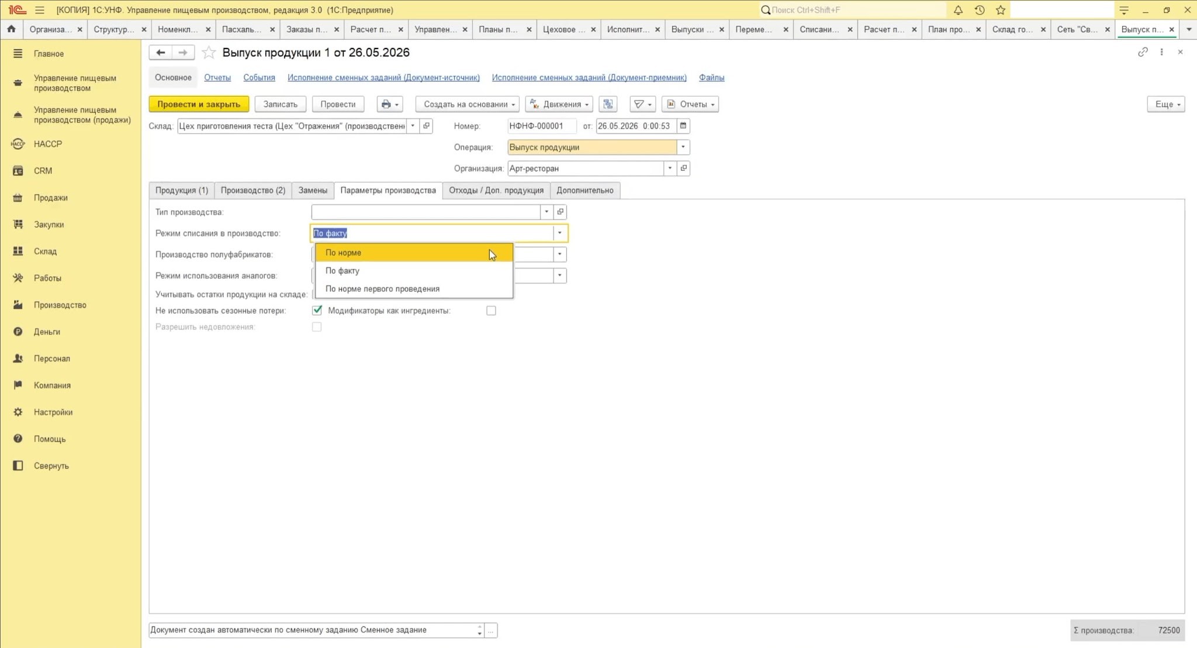Switch to 'Отходы / Доп. продукция' tab
The height and width of the screenshot is (648, 1197).
point(496,191)
